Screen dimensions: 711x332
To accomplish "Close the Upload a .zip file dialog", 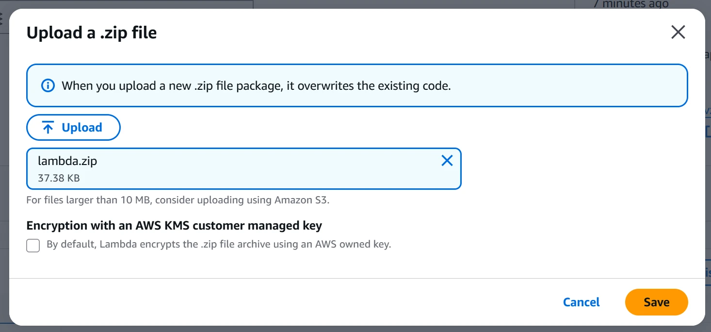I will (x=678, y=33).
